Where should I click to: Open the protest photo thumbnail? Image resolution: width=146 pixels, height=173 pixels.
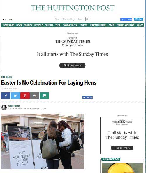(43, 141)
